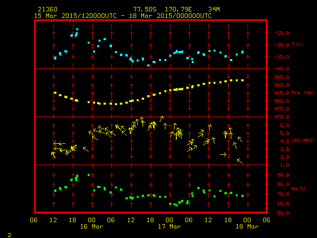Click the "00" hour label above "17 Mar"
317x238 pixels.
click(x=169, y=220)
